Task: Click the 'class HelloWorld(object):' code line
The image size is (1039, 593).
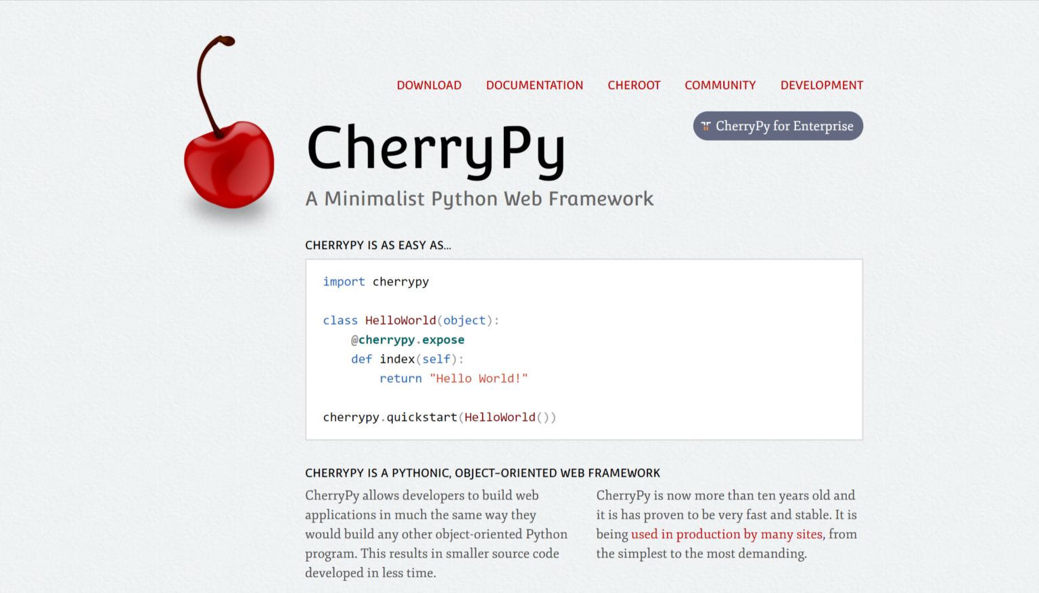Action: click(411, 320)
